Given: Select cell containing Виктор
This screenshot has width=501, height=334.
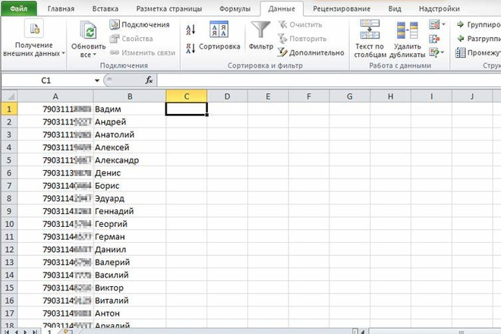Looking at the screenshot, I should coord(130,288).
